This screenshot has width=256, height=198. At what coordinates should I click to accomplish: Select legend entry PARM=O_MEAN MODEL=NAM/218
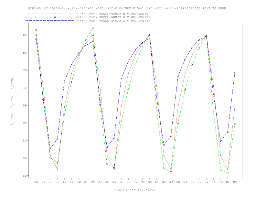click(x=113, y=14)
